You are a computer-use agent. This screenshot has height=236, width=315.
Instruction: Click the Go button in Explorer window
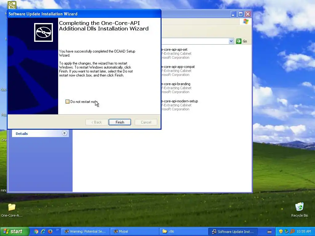coord(241,41)
